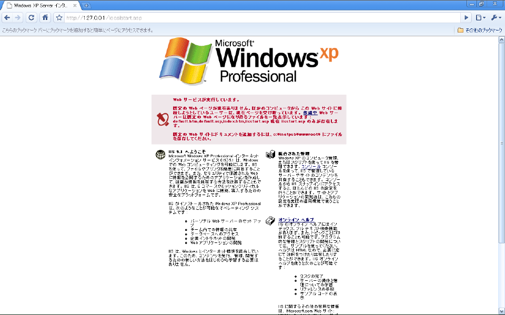Click the vertical scrollbar thumb
The image size is (505, 315).
(x=501, y=143)
